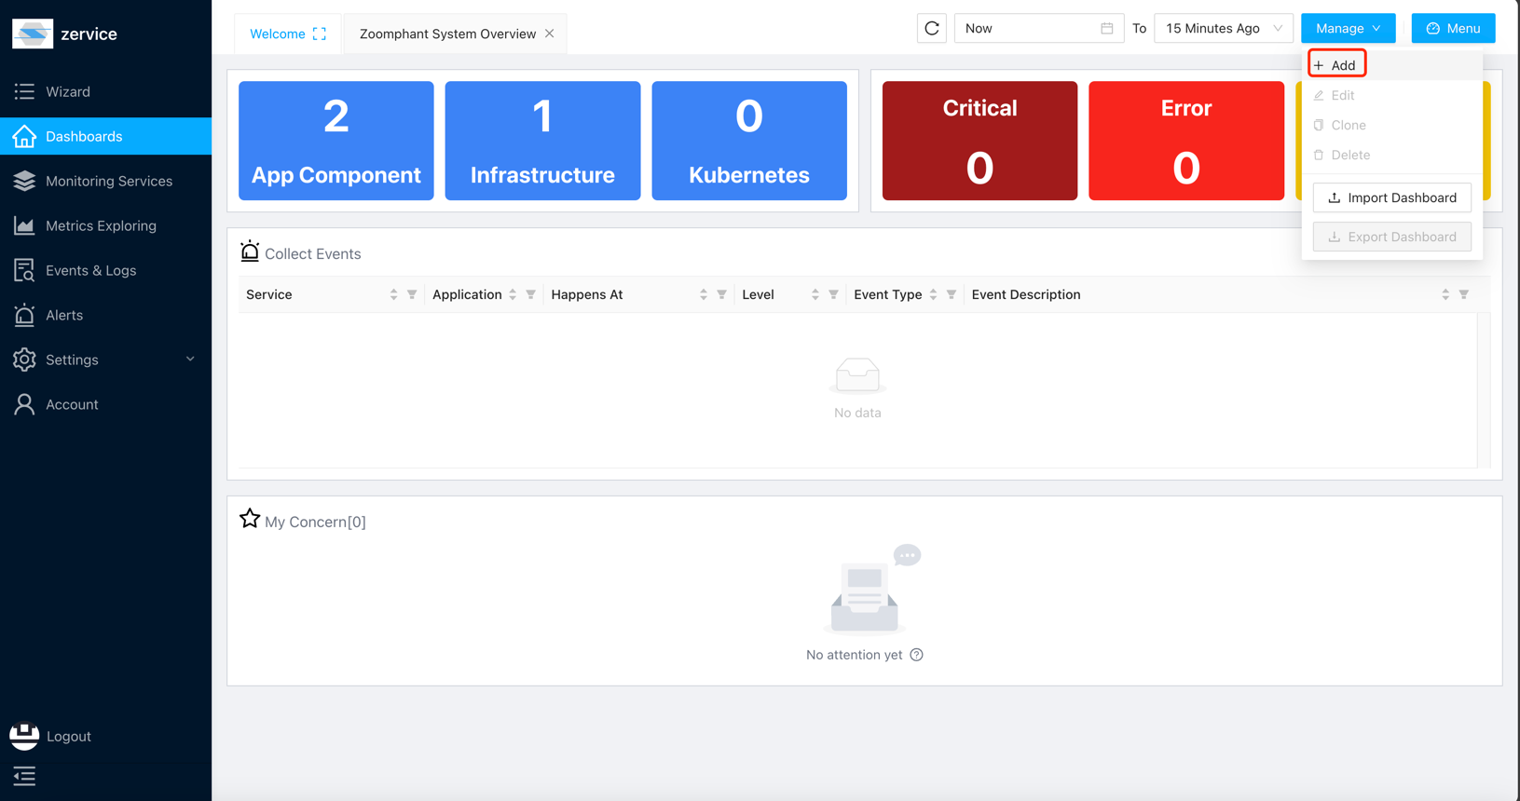The image size is (1520, 801).
Task: Sort the Happens At column
Action: click(704, 294)
